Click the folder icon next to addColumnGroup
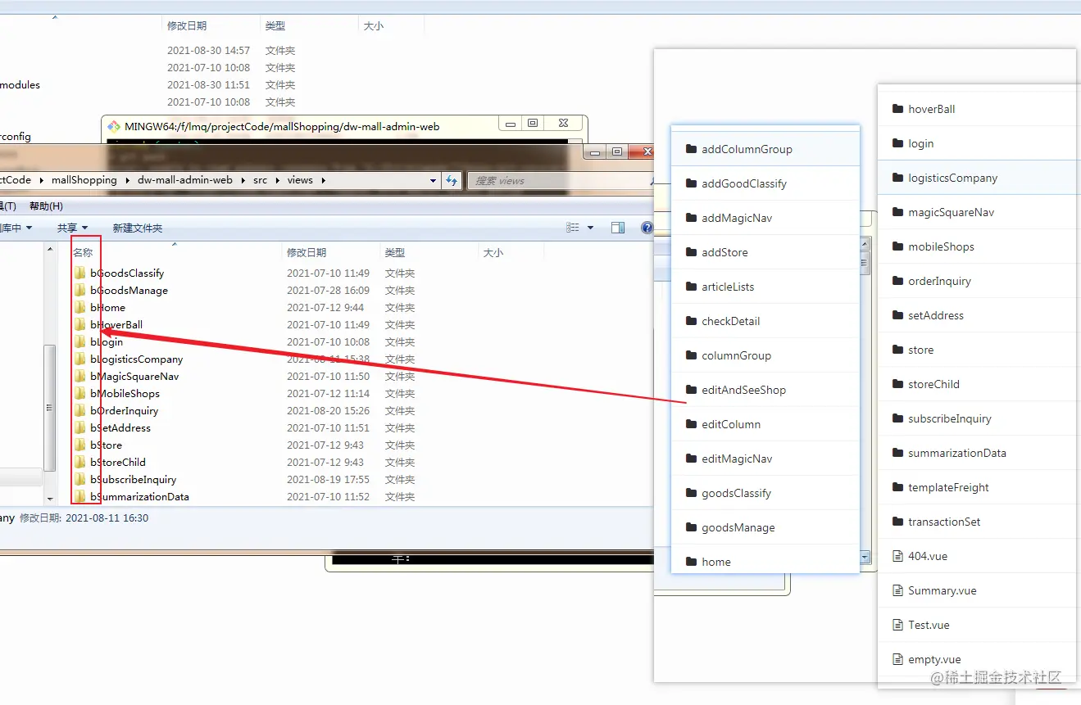Image resolution: width=1081 pixels, height=705 pixels. [690, 150]
